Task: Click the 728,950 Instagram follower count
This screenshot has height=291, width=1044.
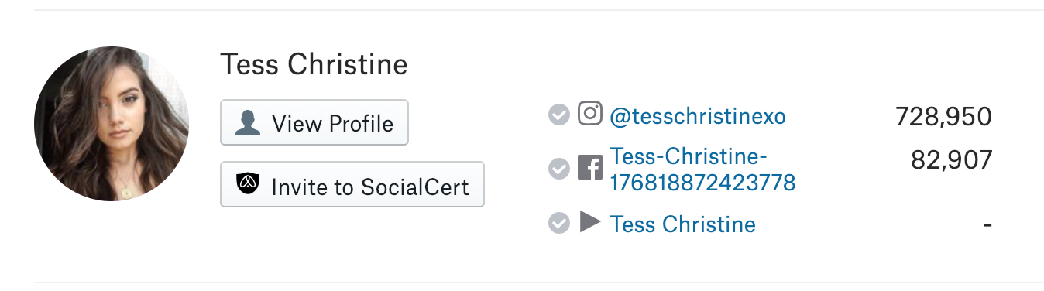Action: (943, 116)
